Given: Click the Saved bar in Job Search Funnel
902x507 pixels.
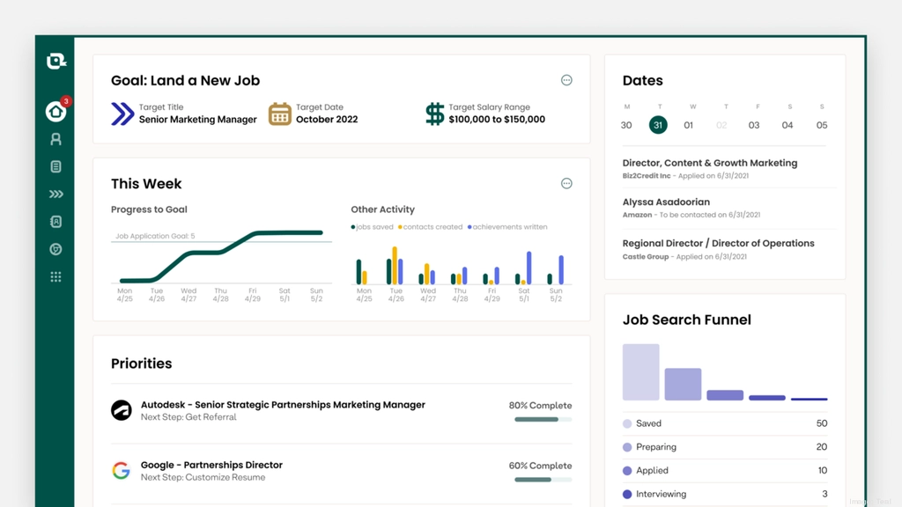Looking at the screenshot, I should pos(640,372).
